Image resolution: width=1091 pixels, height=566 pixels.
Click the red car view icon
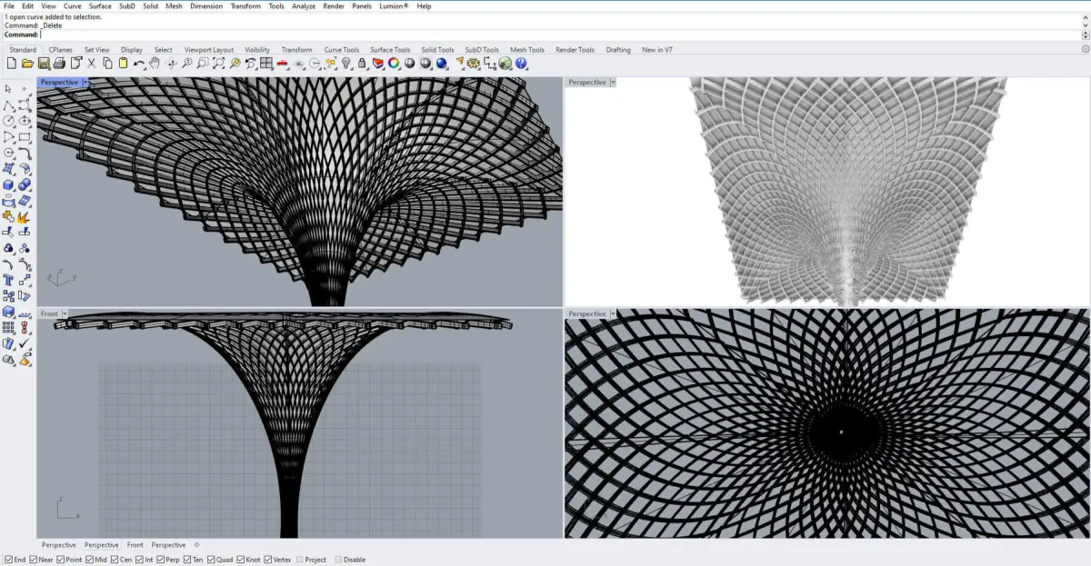click(282, 64)
